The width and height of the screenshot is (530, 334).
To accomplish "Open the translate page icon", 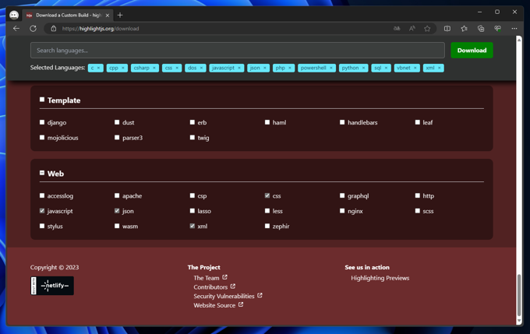I will click(397, 29).
